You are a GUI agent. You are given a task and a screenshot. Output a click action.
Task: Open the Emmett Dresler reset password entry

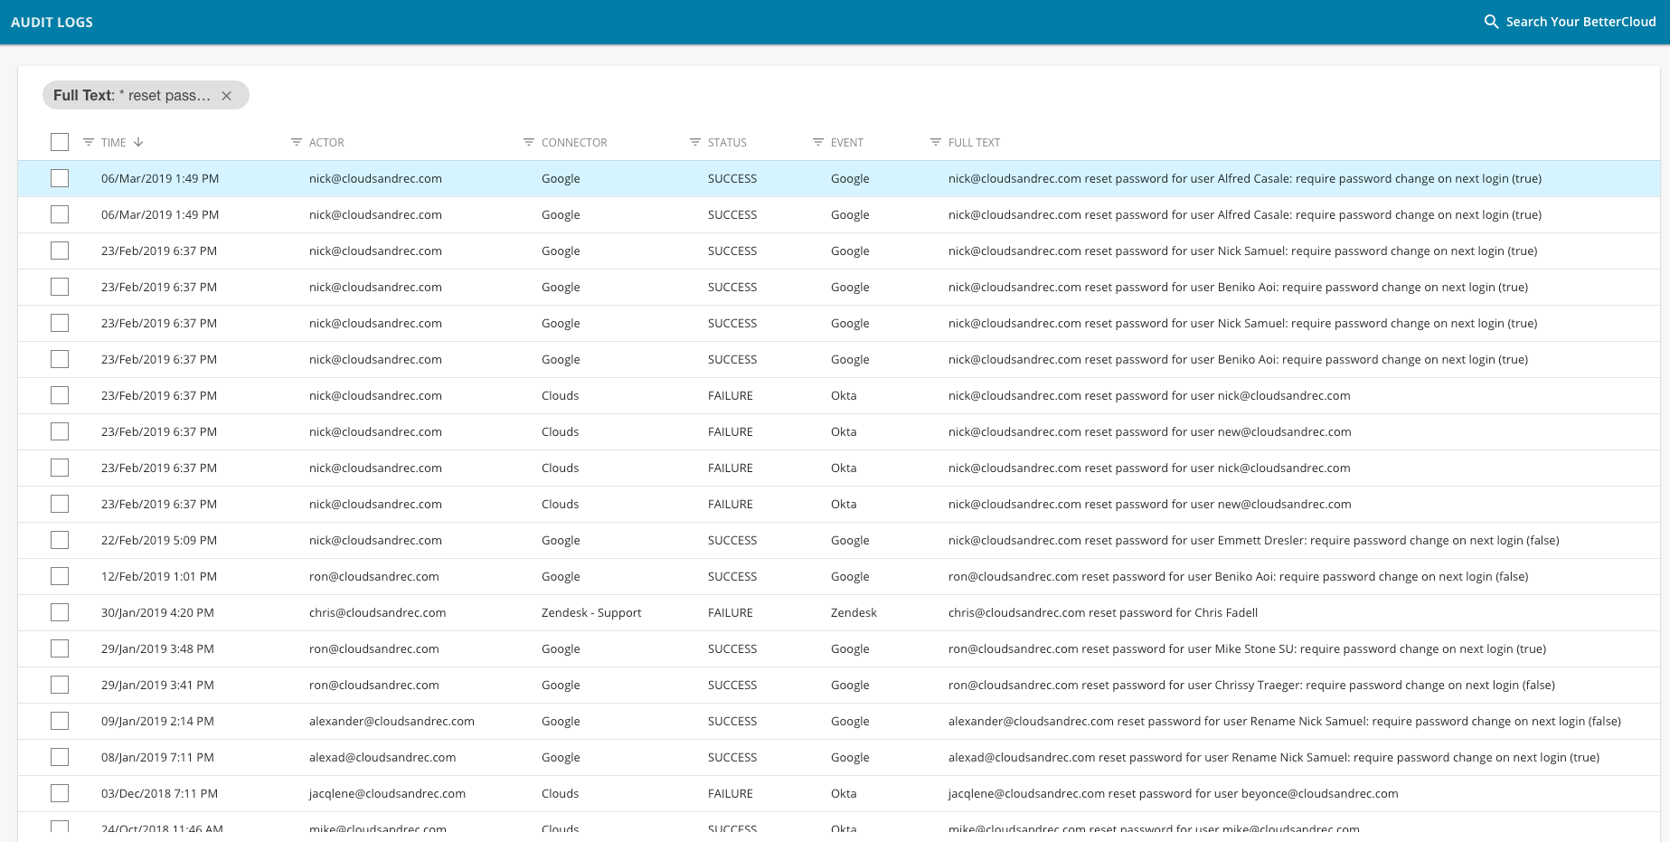(x=1253, y=540)
